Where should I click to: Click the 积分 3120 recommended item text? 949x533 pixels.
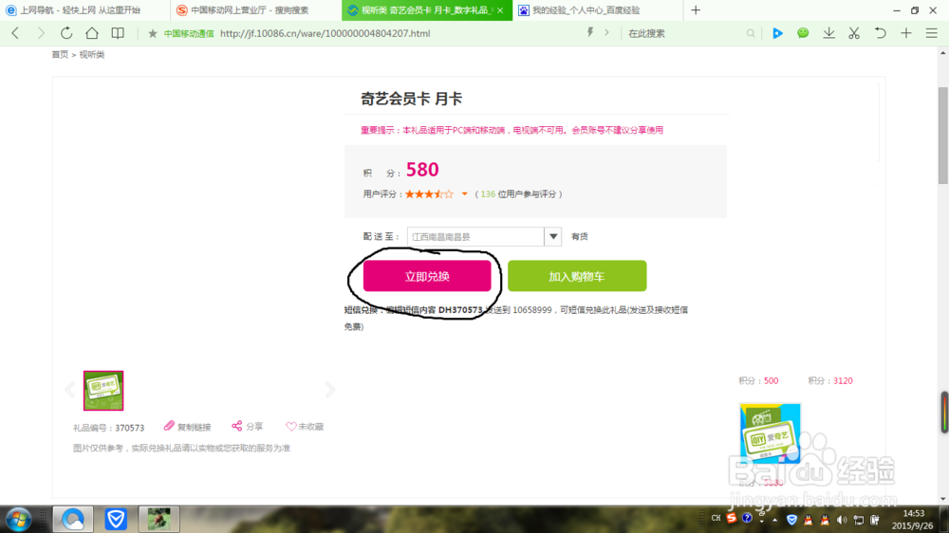830,380
